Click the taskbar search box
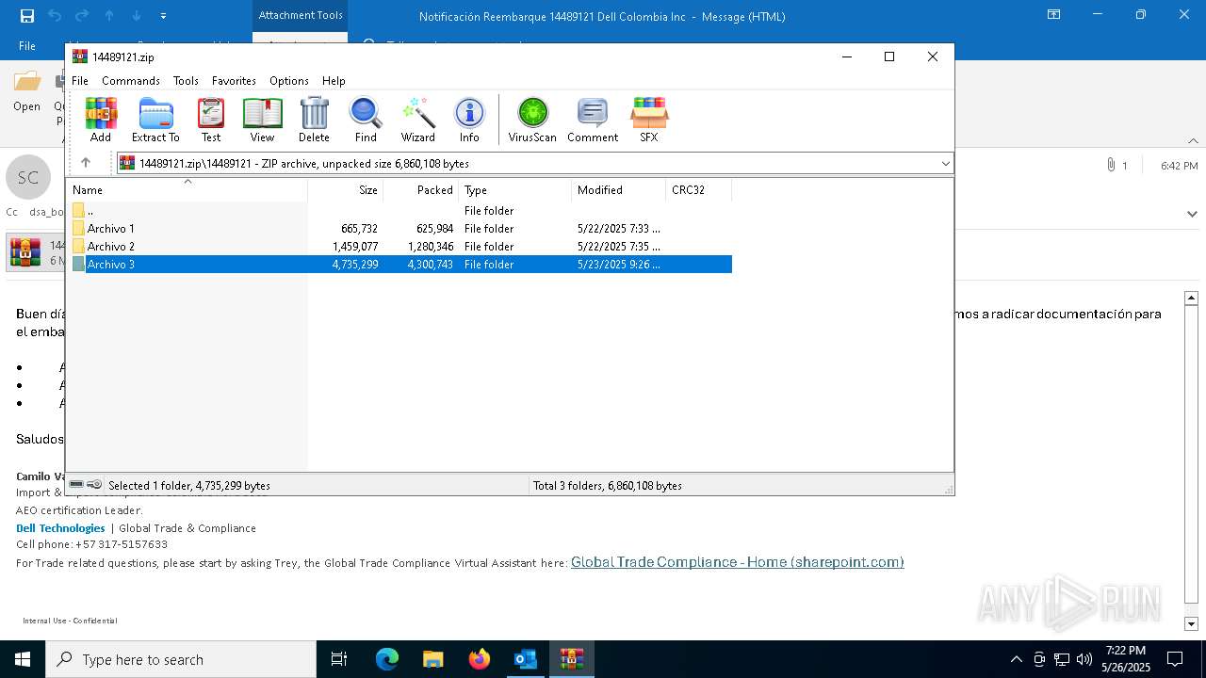Viewport: 1206px width, 678px height. pyautogui.click(x=180, y=659)
